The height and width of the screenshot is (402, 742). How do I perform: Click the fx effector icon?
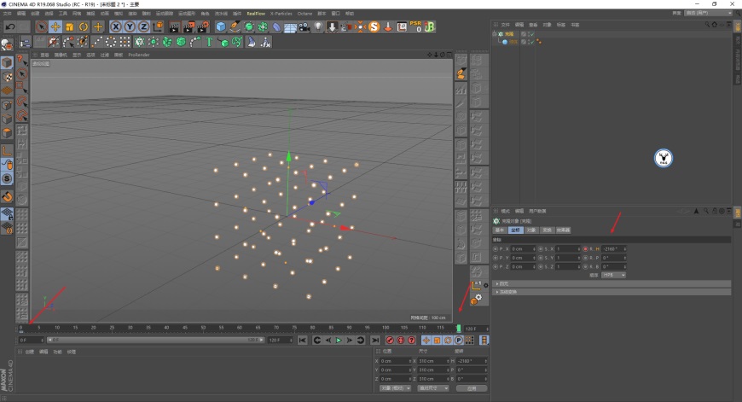(266, 42)
